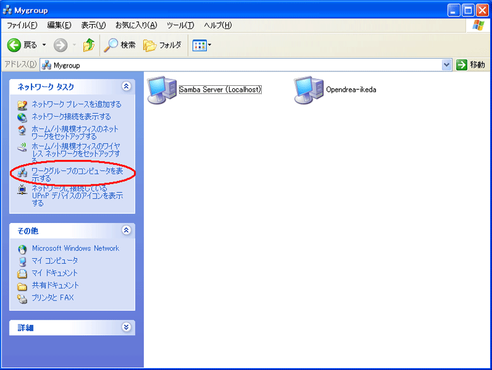492x370 pixels.
Task: Collapse the その他 panel
Action: tap(126, 230)
